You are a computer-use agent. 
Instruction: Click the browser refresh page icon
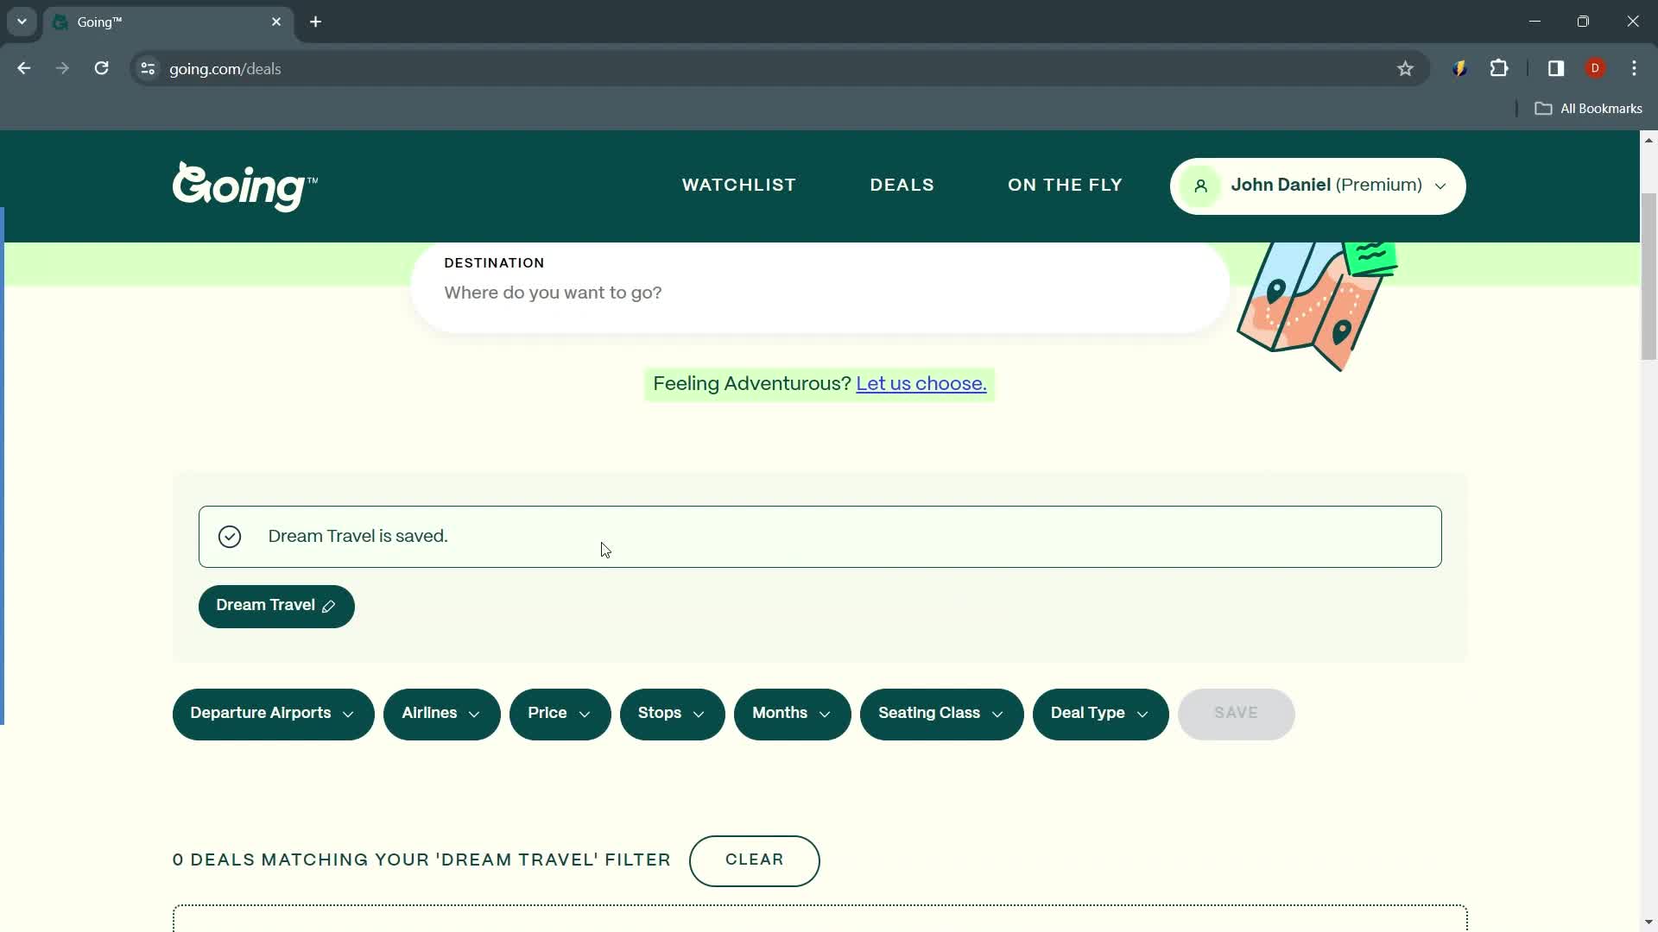(x=101, y=68)
